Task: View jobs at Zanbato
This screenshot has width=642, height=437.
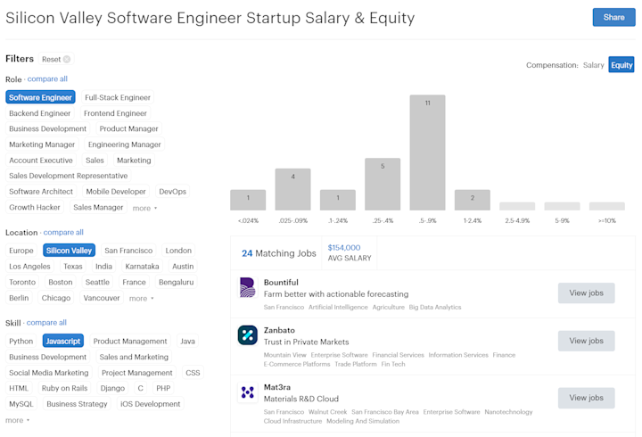Action: point(586,341)
